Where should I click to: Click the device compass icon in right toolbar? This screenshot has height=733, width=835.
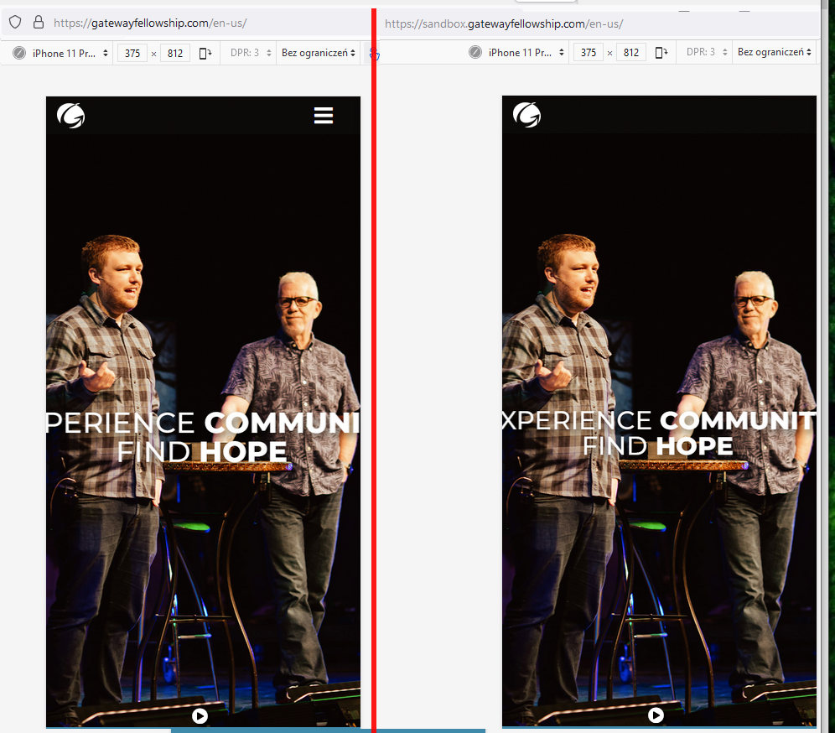[475, 52]
